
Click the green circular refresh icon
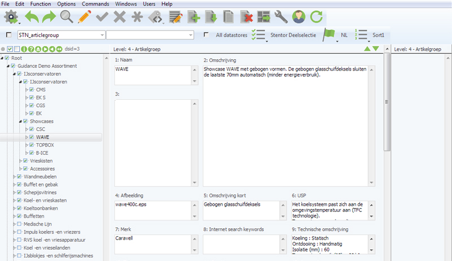click(316, 17)
